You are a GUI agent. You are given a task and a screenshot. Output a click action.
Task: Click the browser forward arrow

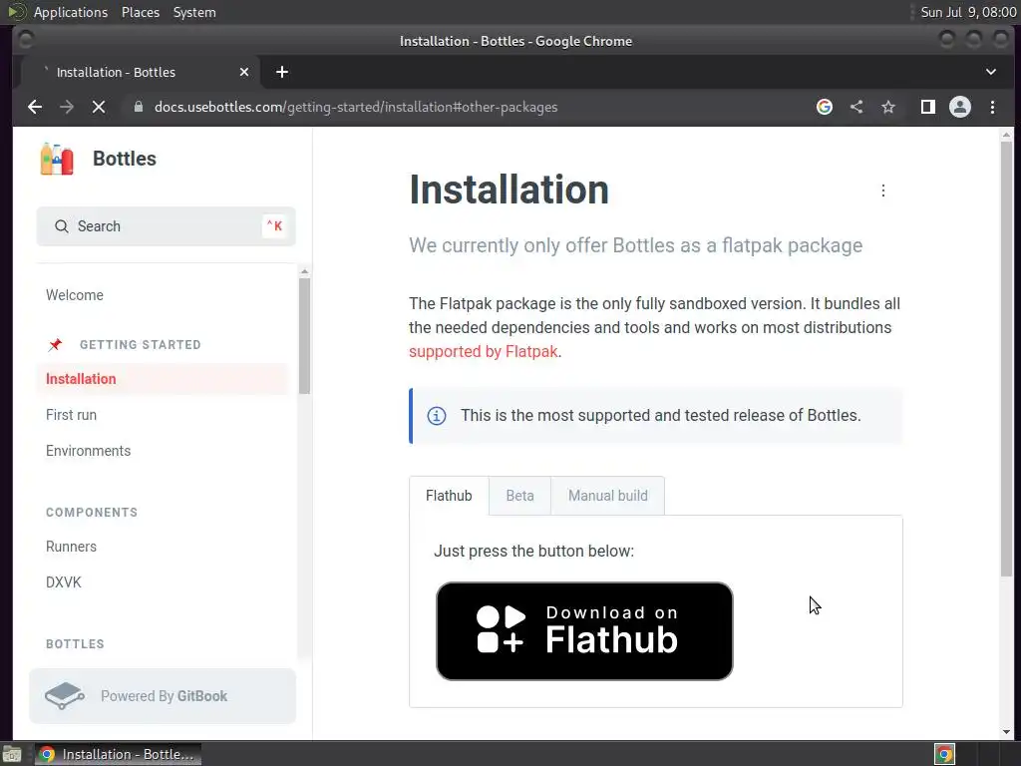(x=67, y=107)
